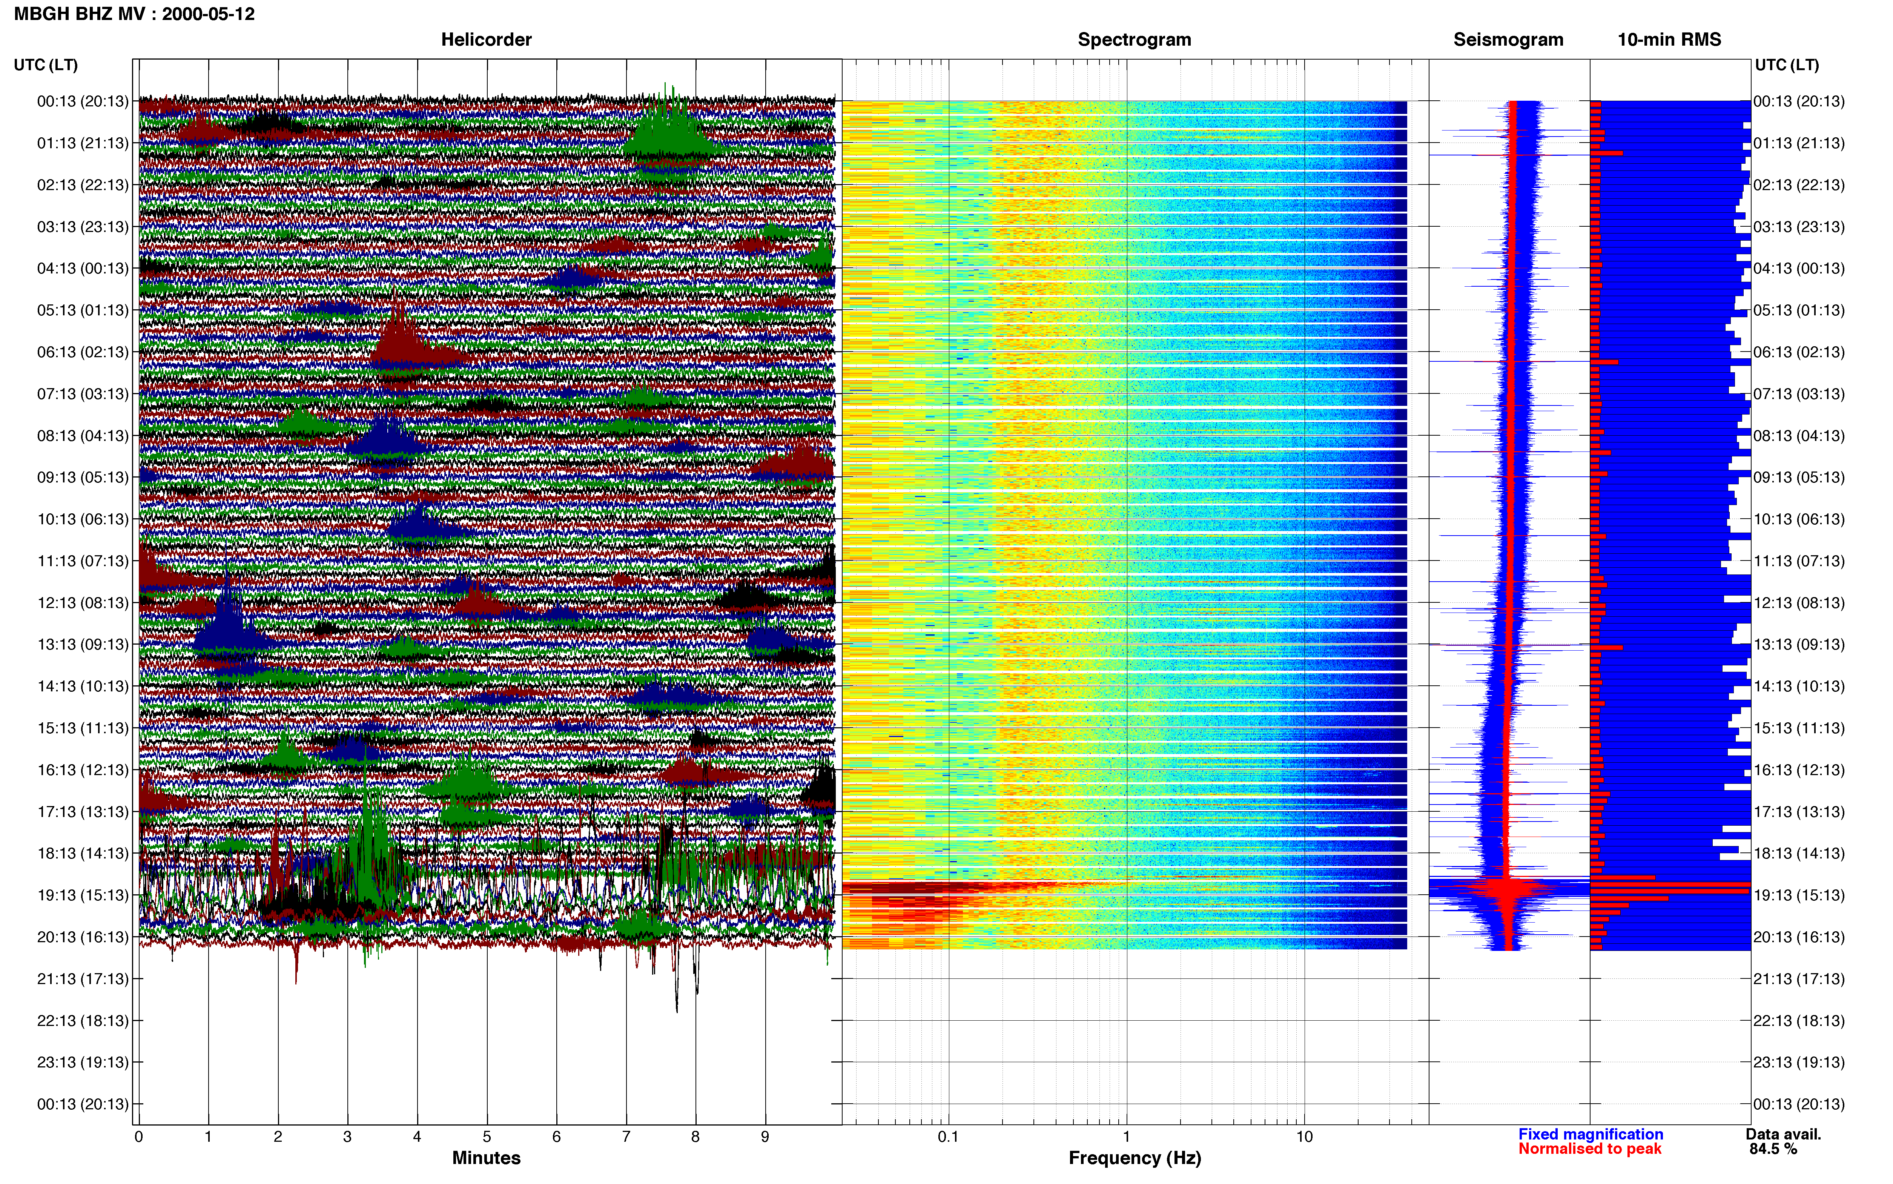This screenshot has width=1893, height=1184.
Task: Click the right-side time label 01:13 (21:13)
Action: pos(1798,143)
